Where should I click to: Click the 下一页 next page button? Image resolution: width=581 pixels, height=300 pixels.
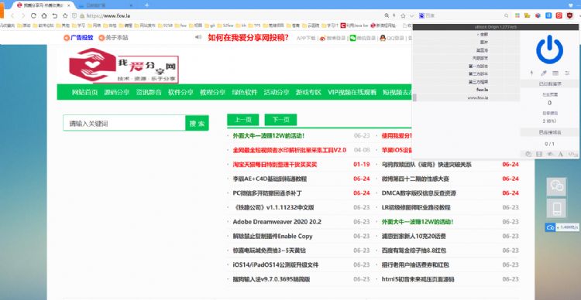tap(281, 120)
